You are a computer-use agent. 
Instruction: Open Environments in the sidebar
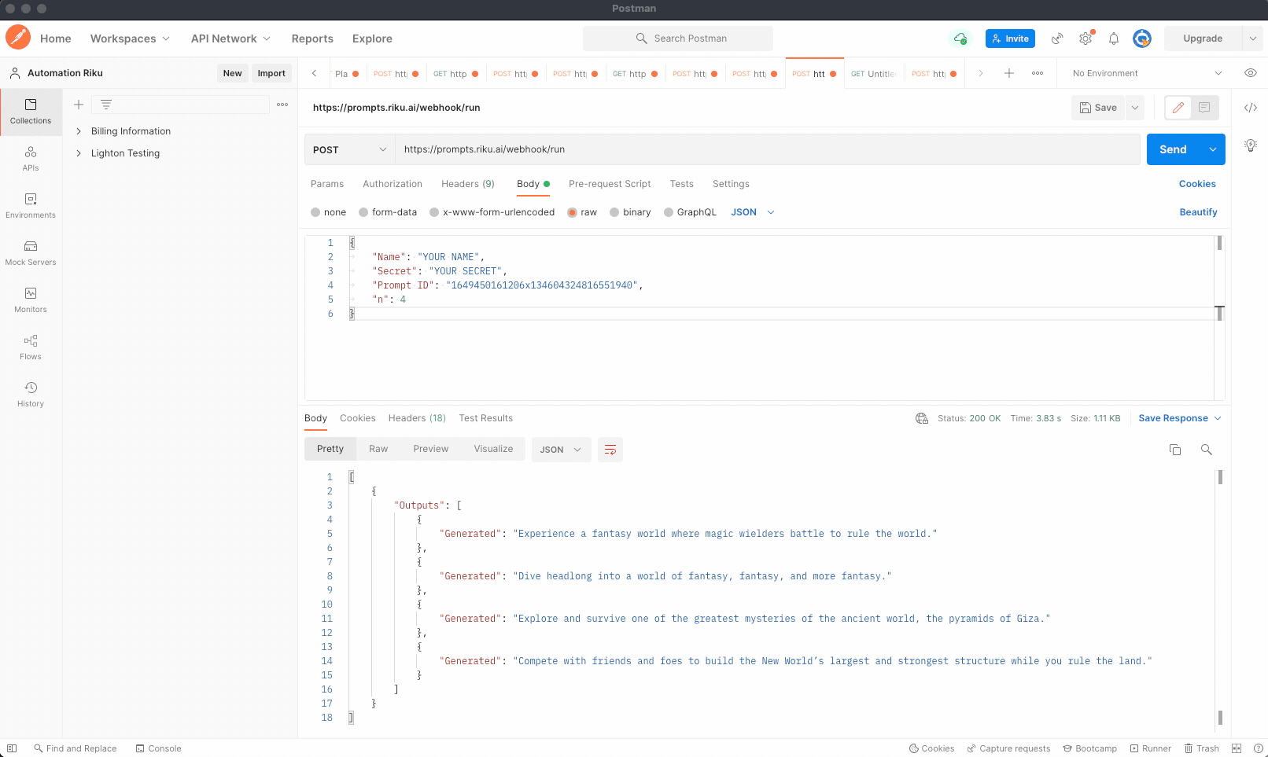pyautogui.click(x=31, y=206)
